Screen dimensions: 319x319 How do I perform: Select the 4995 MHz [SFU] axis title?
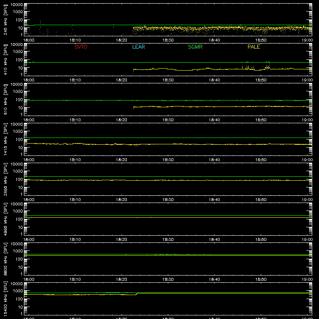pos(6,219)
